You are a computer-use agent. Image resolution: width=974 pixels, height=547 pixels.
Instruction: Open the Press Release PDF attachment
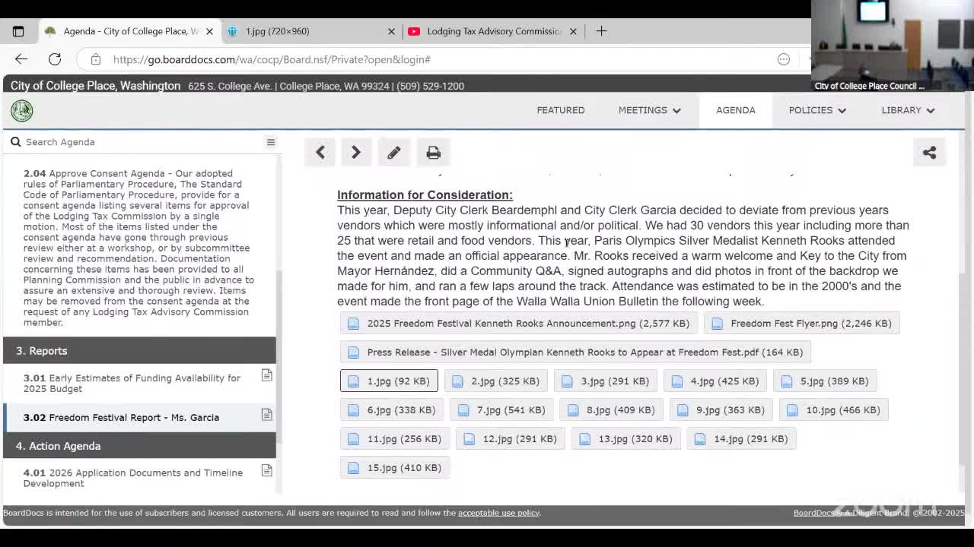tap(575, 353)
